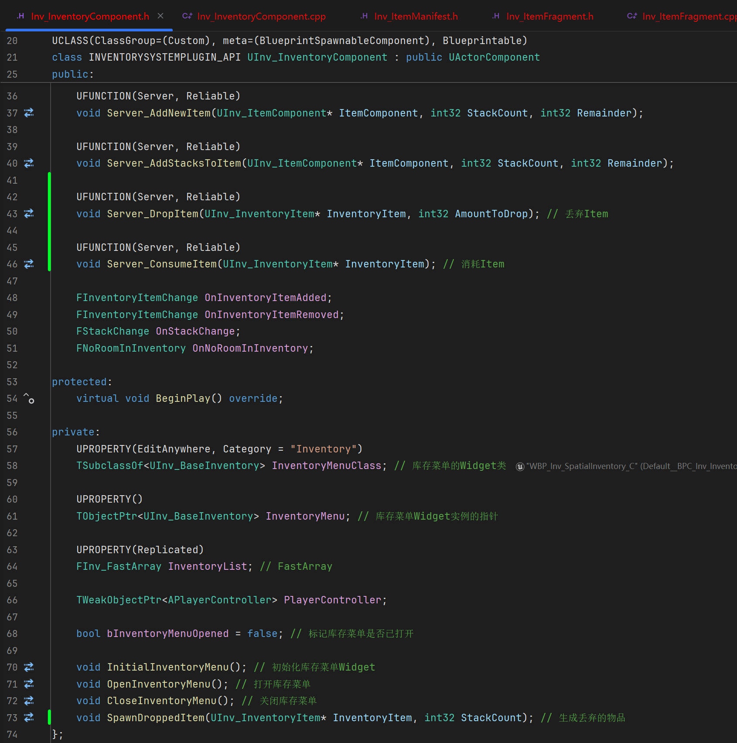Click the BeginPlay function name
This screenshot has height=743, width=737.
pyautogui.click(x=183, y=398)
